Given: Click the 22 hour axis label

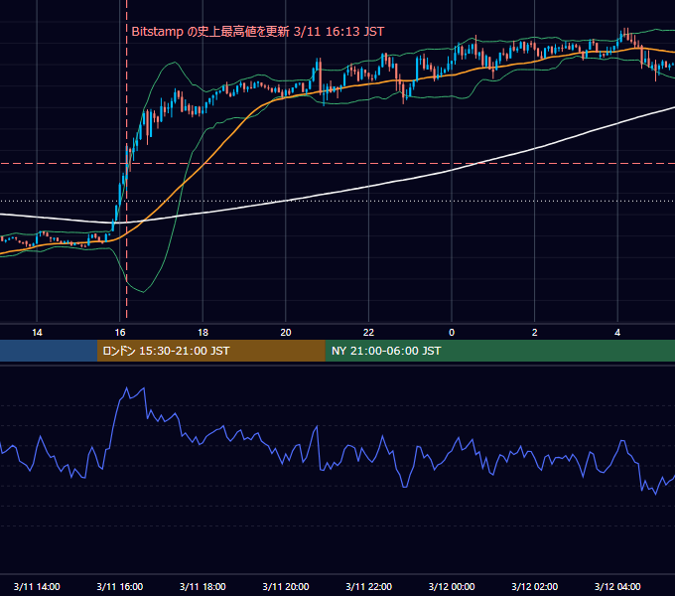Looking at the screenshot, I should click(x=368, y=333).
